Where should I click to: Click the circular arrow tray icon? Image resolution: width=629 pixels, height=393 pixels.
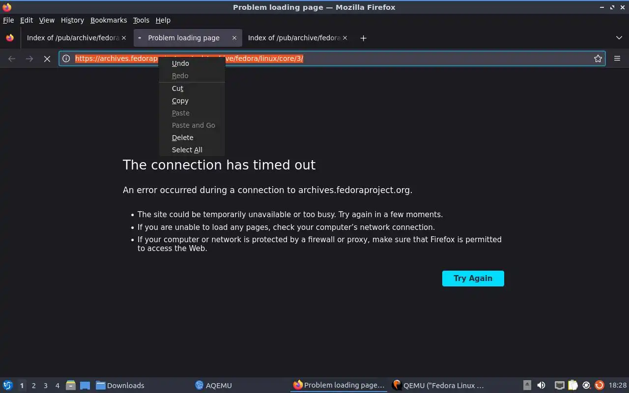click(x=586, y=385)
